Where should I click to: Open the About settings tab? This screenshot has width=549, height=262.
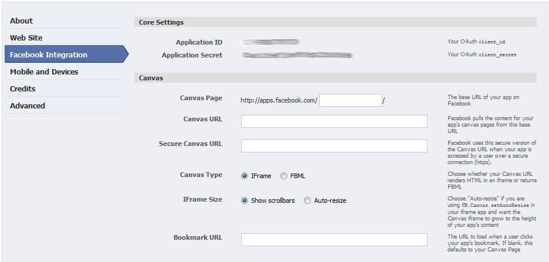(21, 21)
